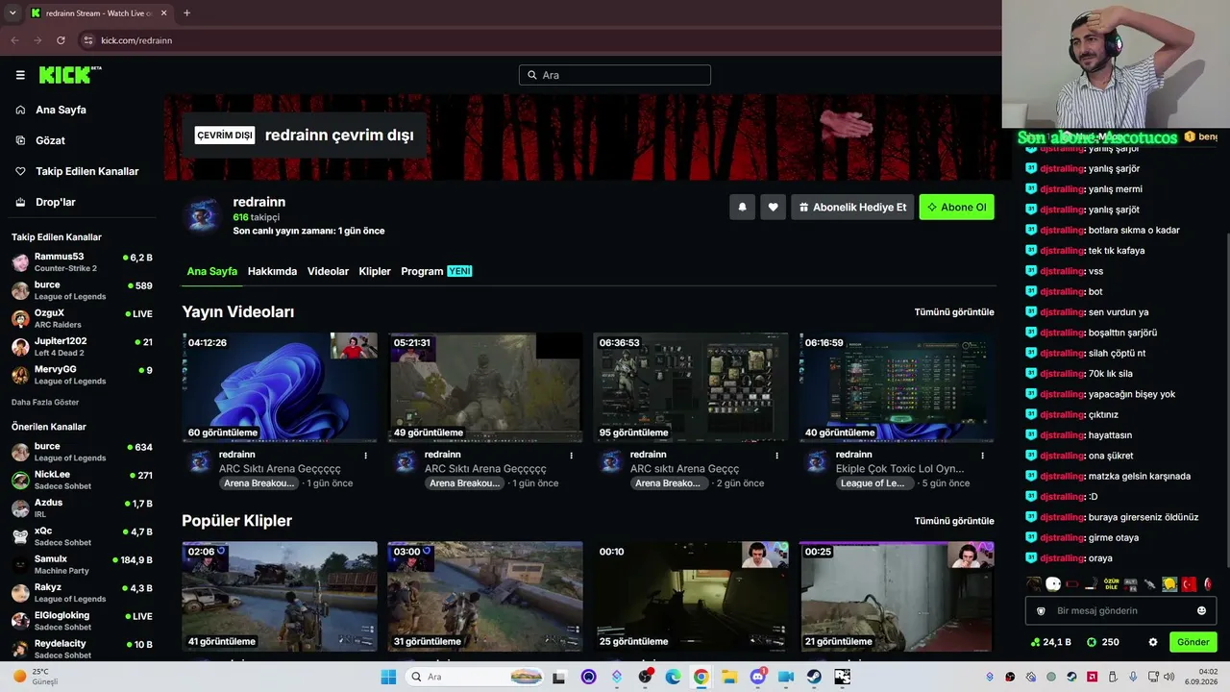Go to Ana Sayfa in sidebar

click(x=61, y=110)
